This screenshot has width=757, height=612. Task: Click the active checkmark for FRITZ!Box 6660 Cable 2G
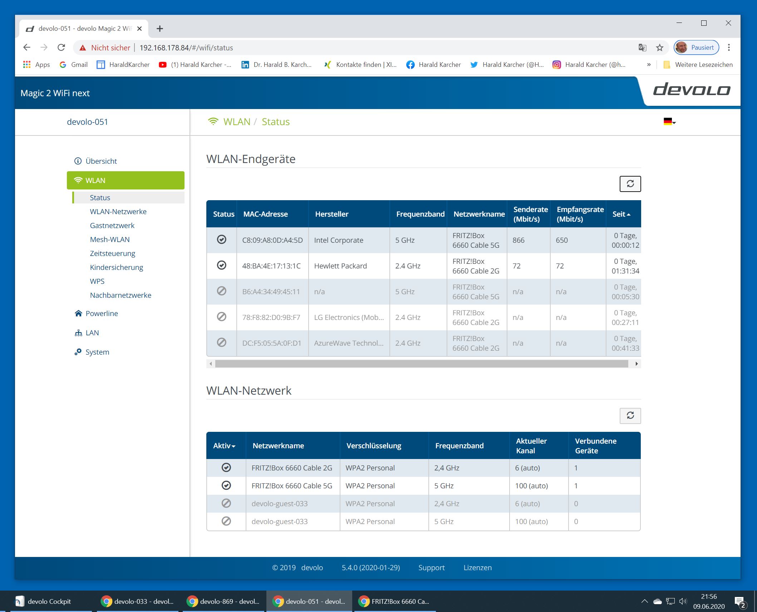[x=226, y=468]
